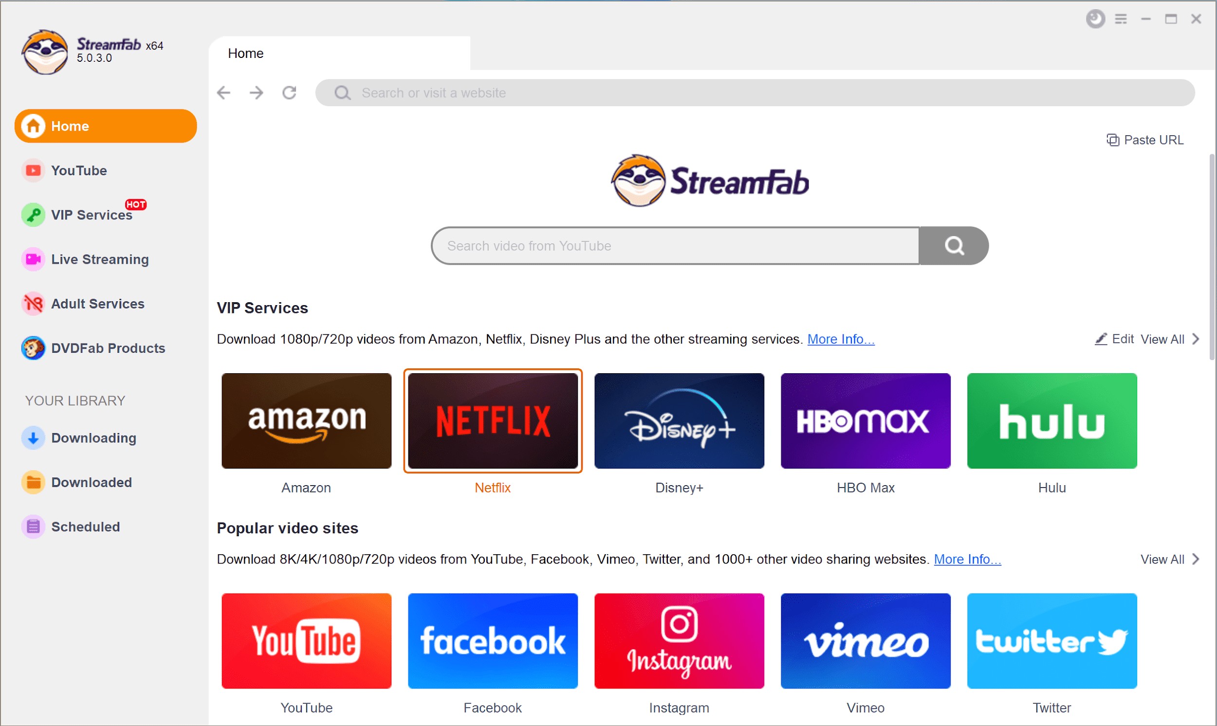
Task: Click the YouTube popular video site icon
Action: [305, 641]
